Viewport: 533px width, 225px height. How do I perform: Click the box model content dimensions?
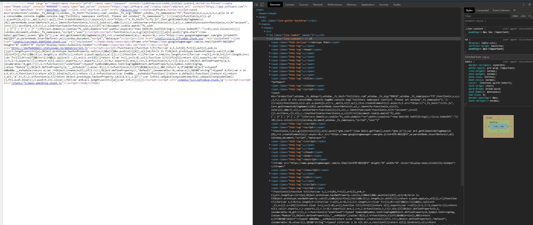[498, 126]
